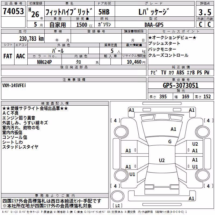Select interior grade C under 内装
215x215 pixels.
tap(209, 24)
